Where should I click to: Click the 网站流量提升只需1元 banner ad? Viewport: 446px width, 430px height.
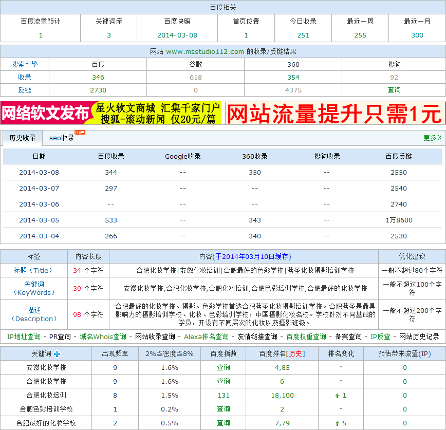[336, 113]
